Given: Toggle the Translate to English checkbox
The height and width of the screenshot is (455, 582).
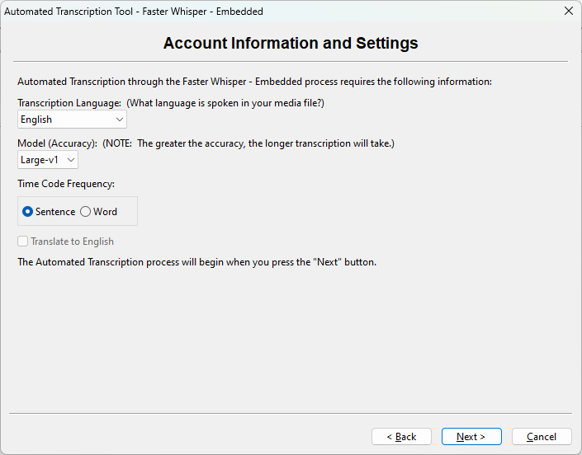Looking at the screenshot, I should (x=23, y=242).
